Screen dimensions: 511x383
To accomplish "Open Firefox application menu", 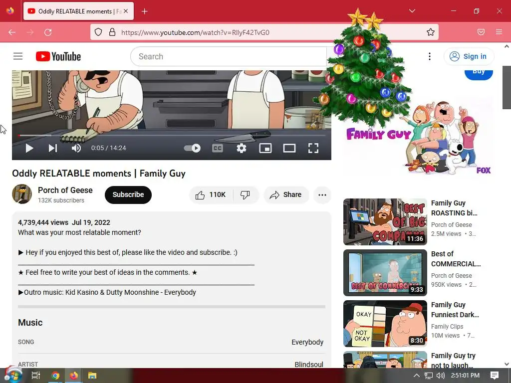I will click(499, 32).
